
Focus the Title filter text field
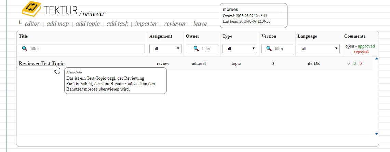tap(85, 49)
